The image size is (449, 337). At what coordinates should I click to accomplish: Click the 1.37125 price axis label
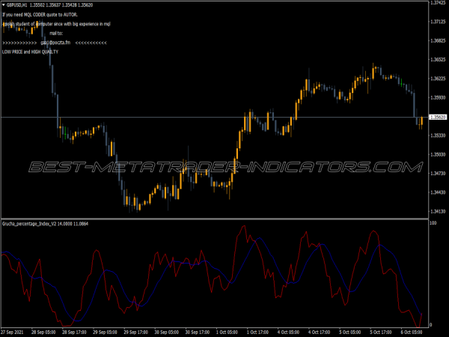click(x=438, y=22)
